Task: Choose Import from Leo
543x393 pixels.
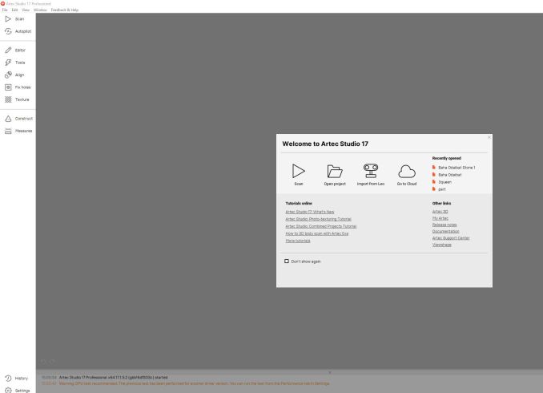Action: 371,175
